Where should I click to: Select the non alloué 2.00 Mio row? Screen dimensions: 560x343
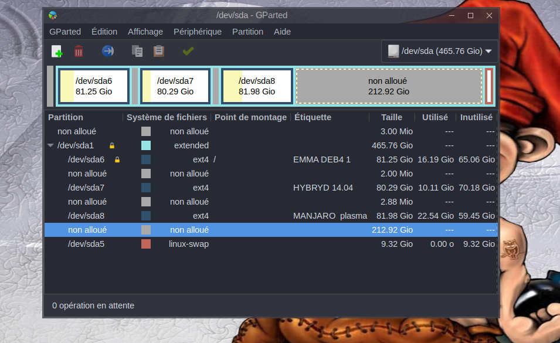click(271, 174)
